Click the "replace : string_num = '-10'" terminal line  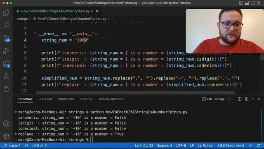coord(71,134)
